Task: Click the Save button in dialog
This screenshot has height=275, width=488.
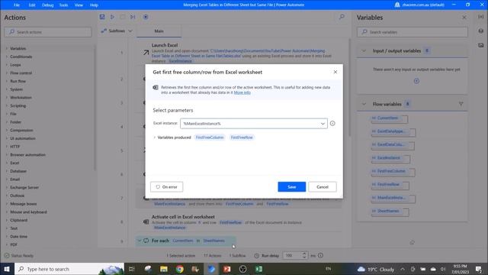Action: (291, 186)
